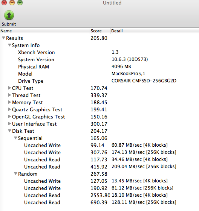Expand the Quartz Graphics Test row
The image size is (199, 211).
(x=9, y=109)
